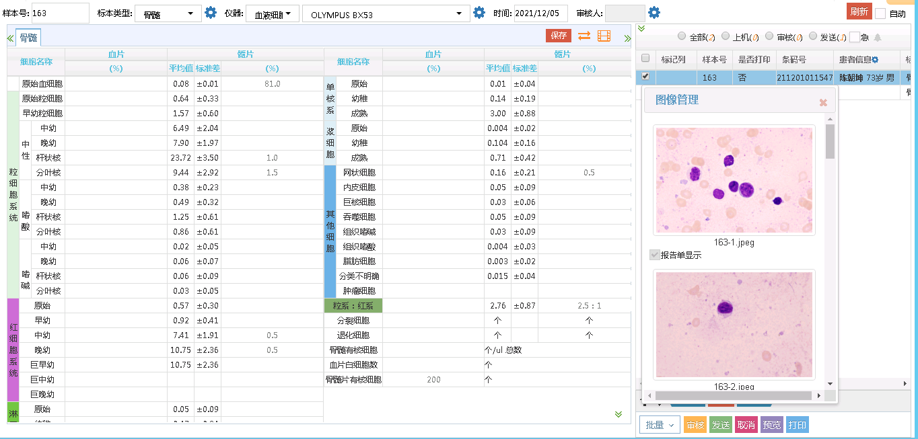Open the 163-2.jpeg image thumbnail
This screenshot has width=918, height=439.
(x=734, y=325)
